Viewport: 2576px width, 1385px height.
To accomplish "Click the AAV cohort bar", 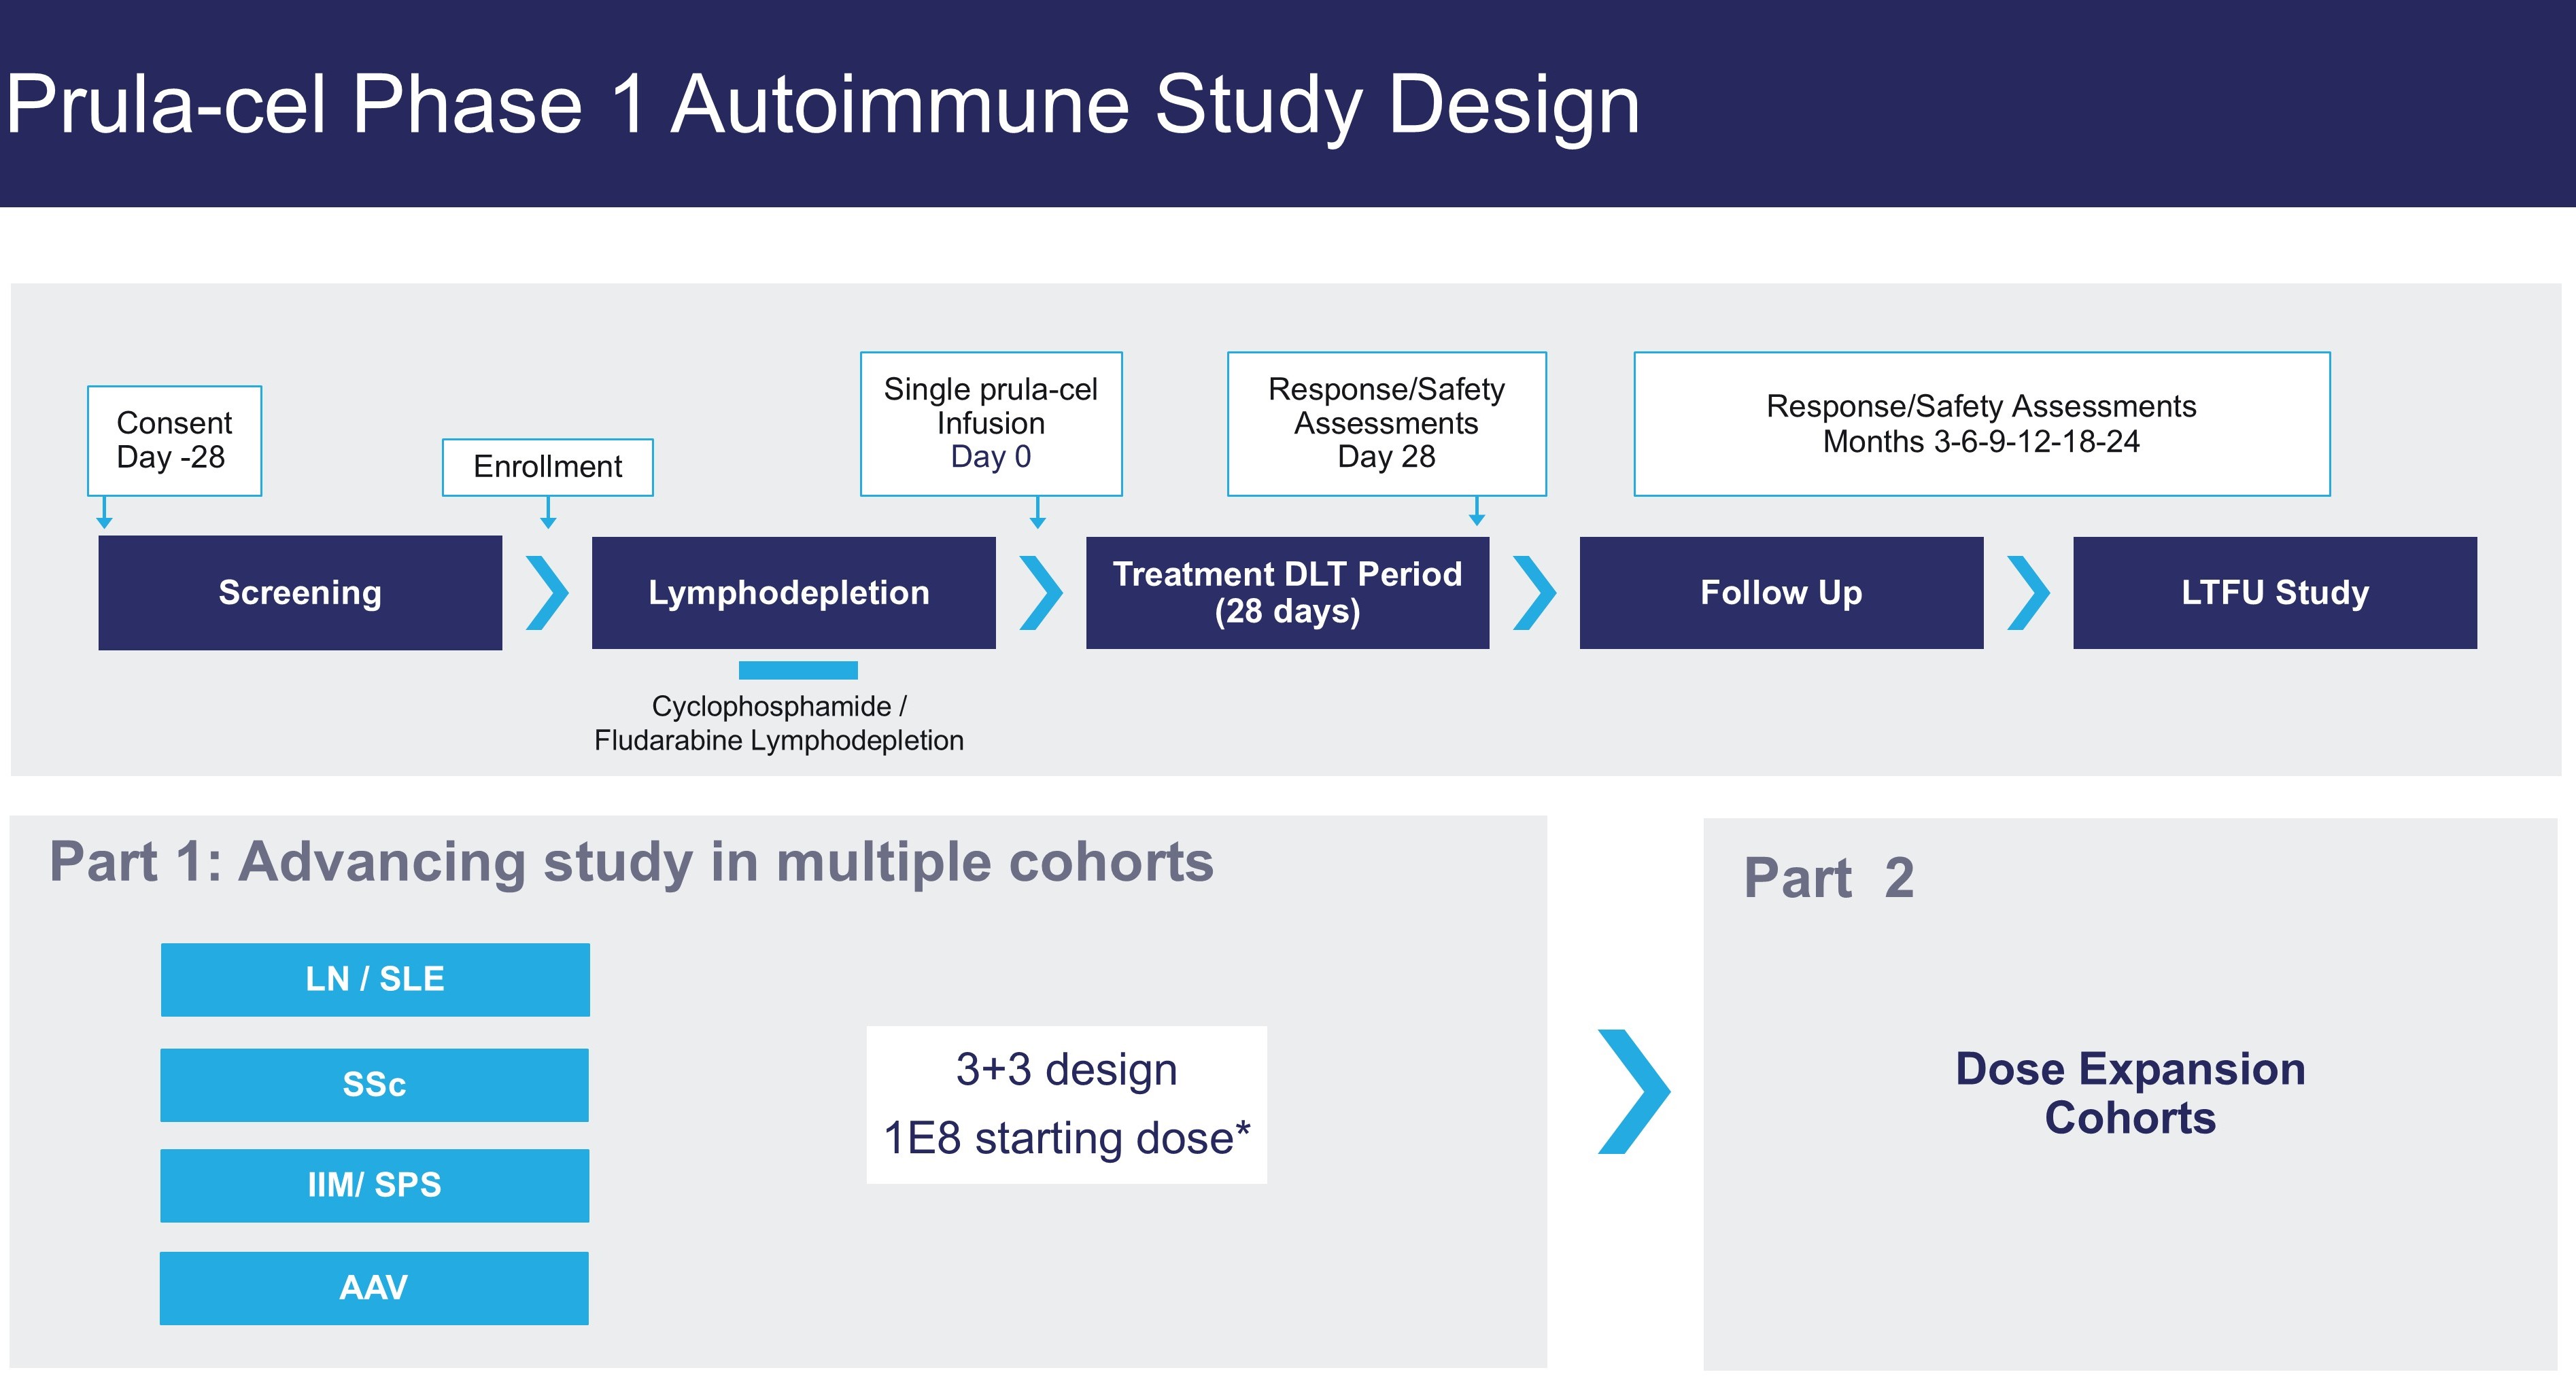I will coord(375,1287).
